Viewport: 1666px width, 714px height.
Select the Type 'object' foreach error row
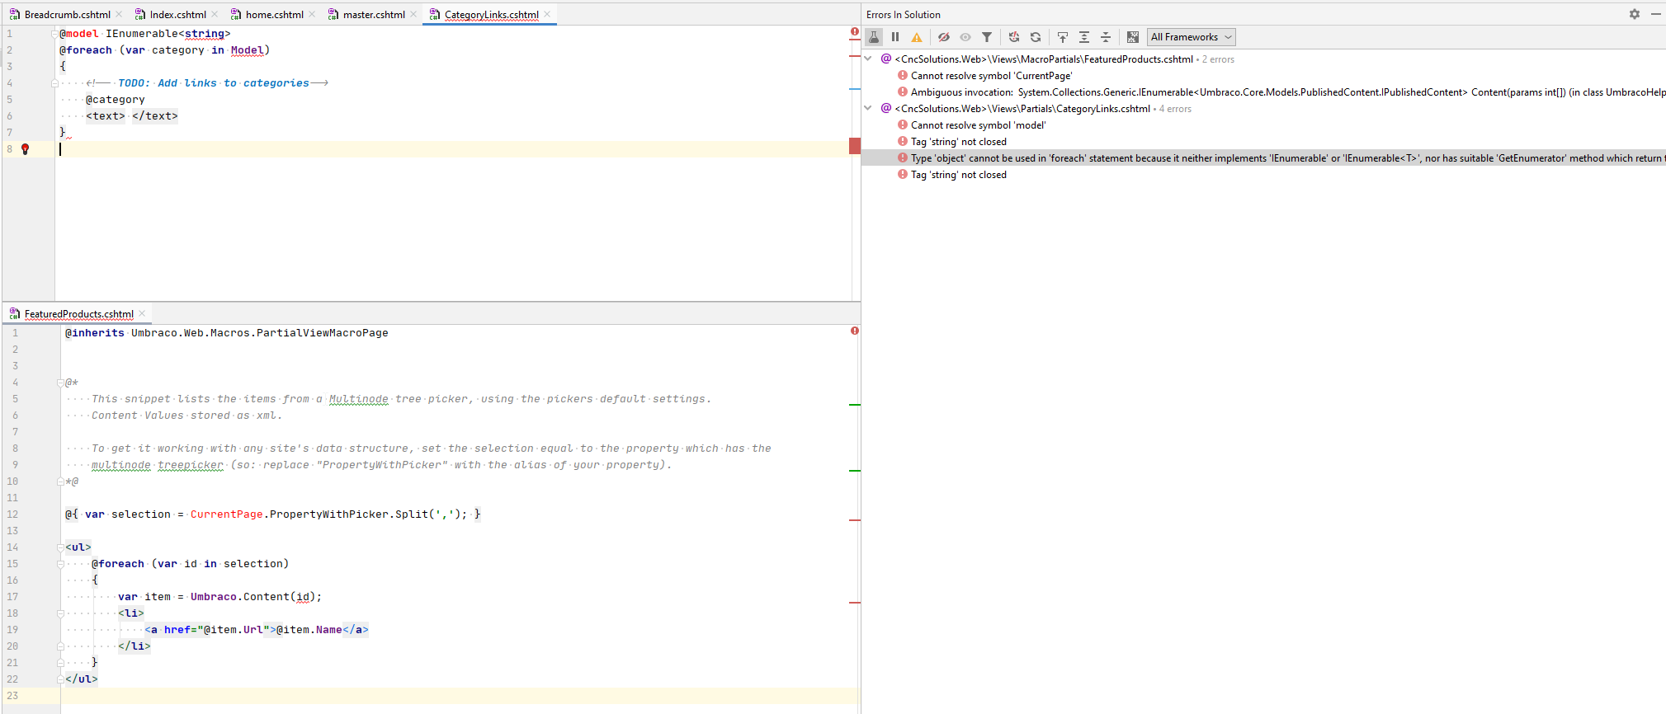[x=1263, y=158]
